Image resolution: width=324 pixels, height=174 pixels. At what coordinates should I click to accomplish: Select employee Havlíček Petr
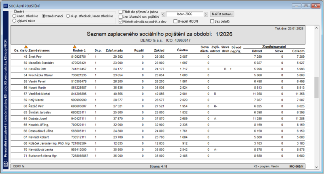37,69
